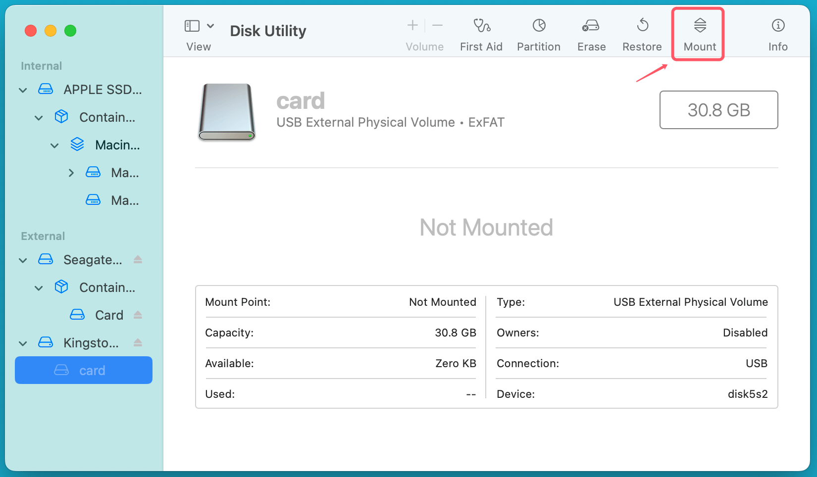The width and height of the screenshot is (817, 477).
Task: Expand the Ma... volume disclosure triangle
Action: click(71, 172)
